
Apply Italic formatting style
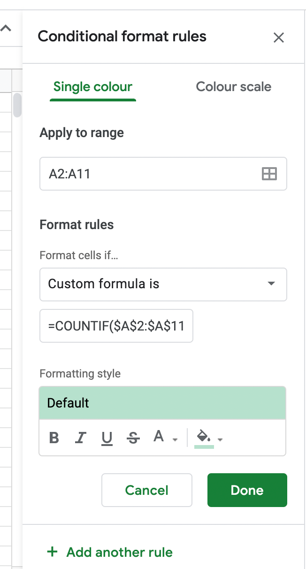(80, 438)
